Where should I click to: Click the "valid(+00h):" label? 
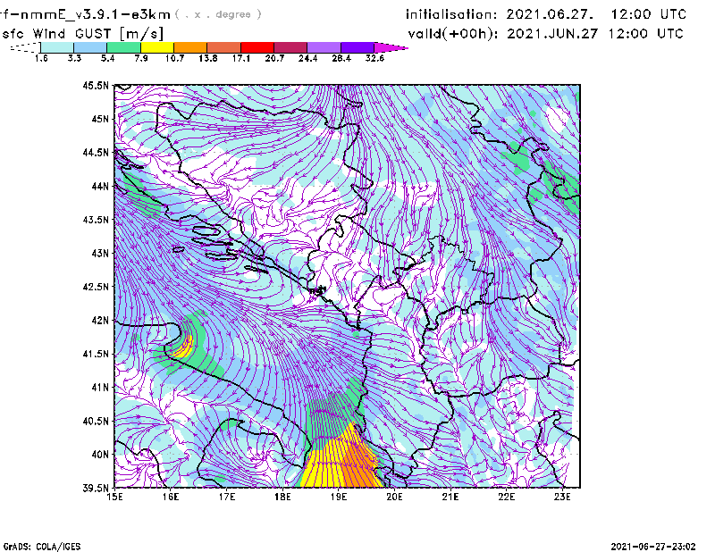point(453,34)
